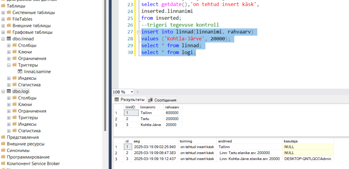Click the kasutaja column header
The image size is (349, 169).
coord(308,141)
